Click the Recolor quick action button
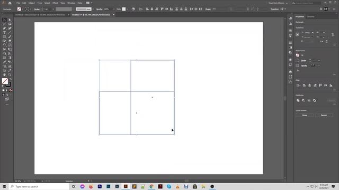This screenshot has width=339, height=190. coord(324,115)
